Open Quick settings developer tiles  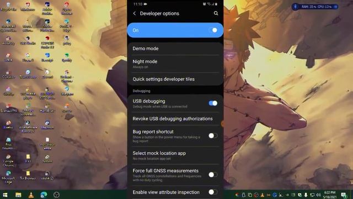[175, 79]
